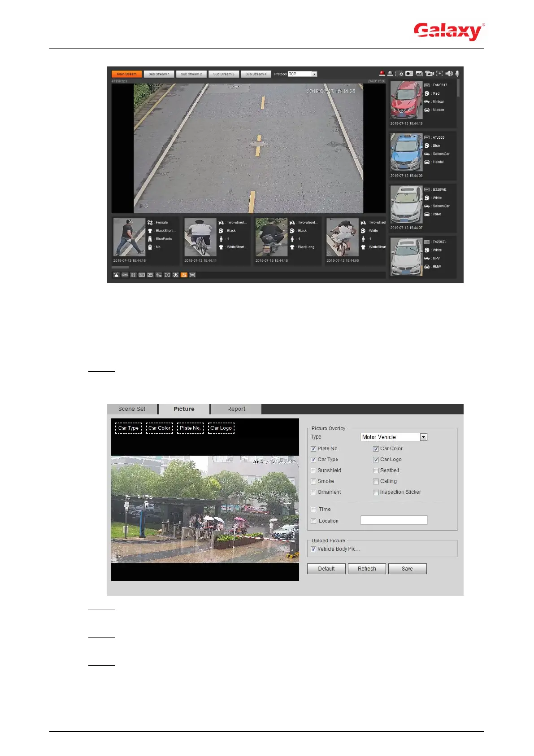The width and height of the screenshot is (534, 756).
Task: Select the Sub Stream 4 tab
Action: coord(256,74)
